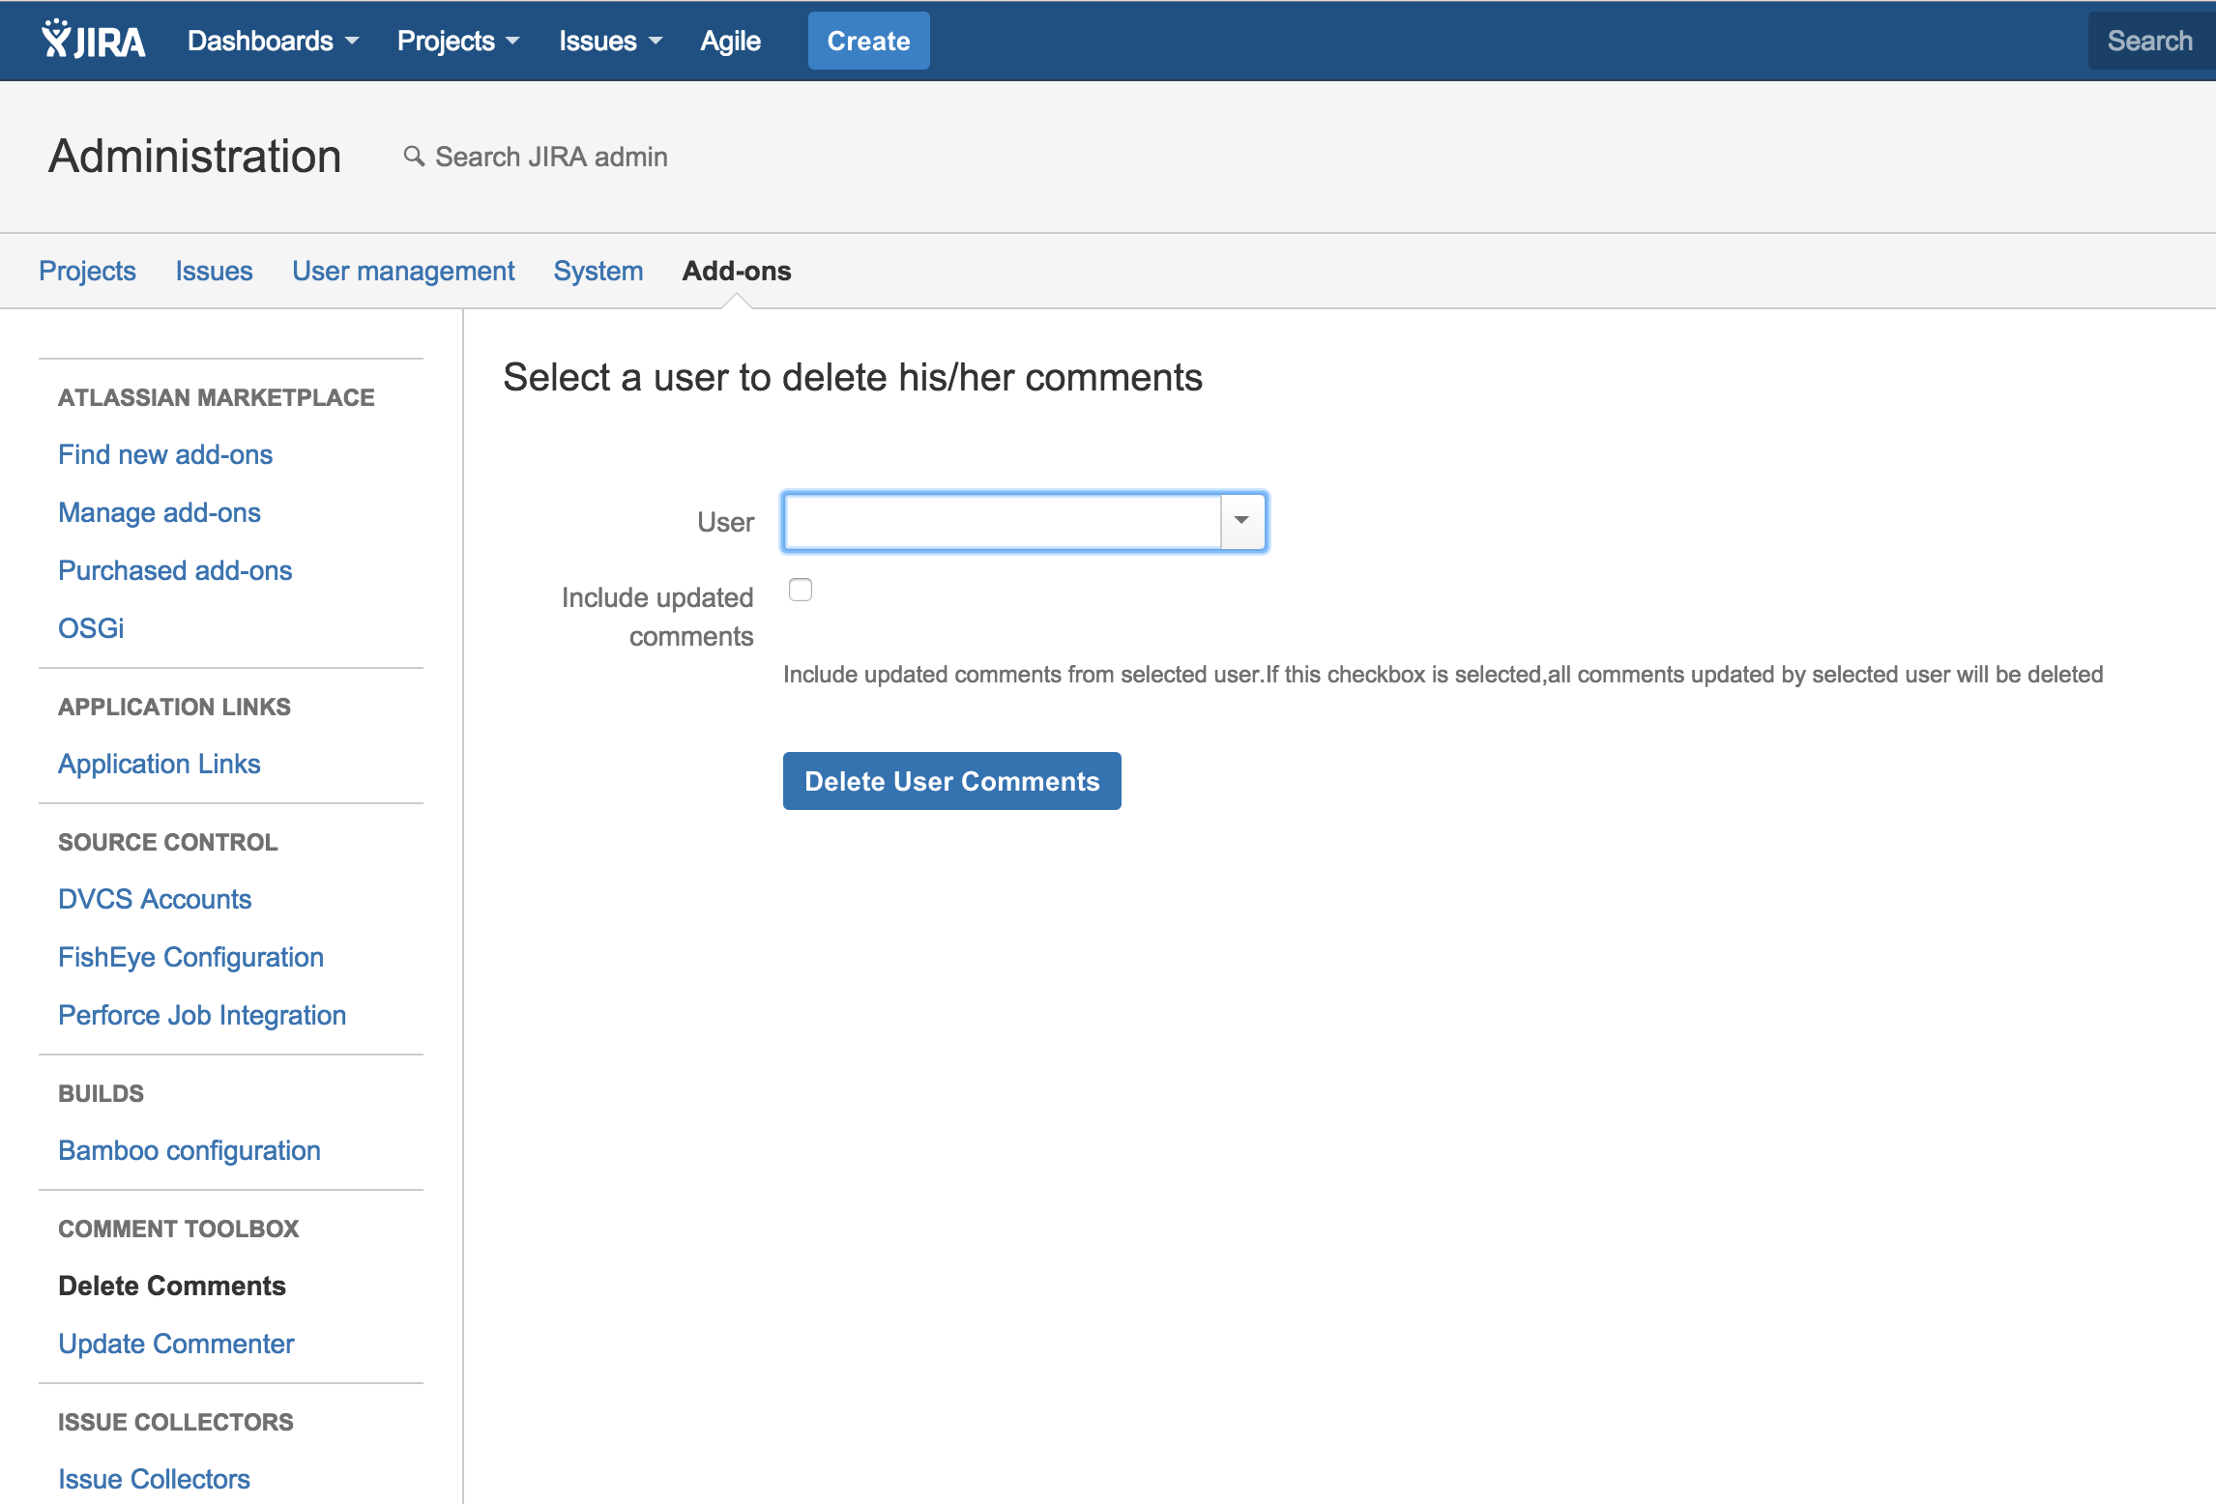Screen dimensions: 2216x1504
Task: Enable Include updated comments checkbox
Action: click(x=801, y=590)
